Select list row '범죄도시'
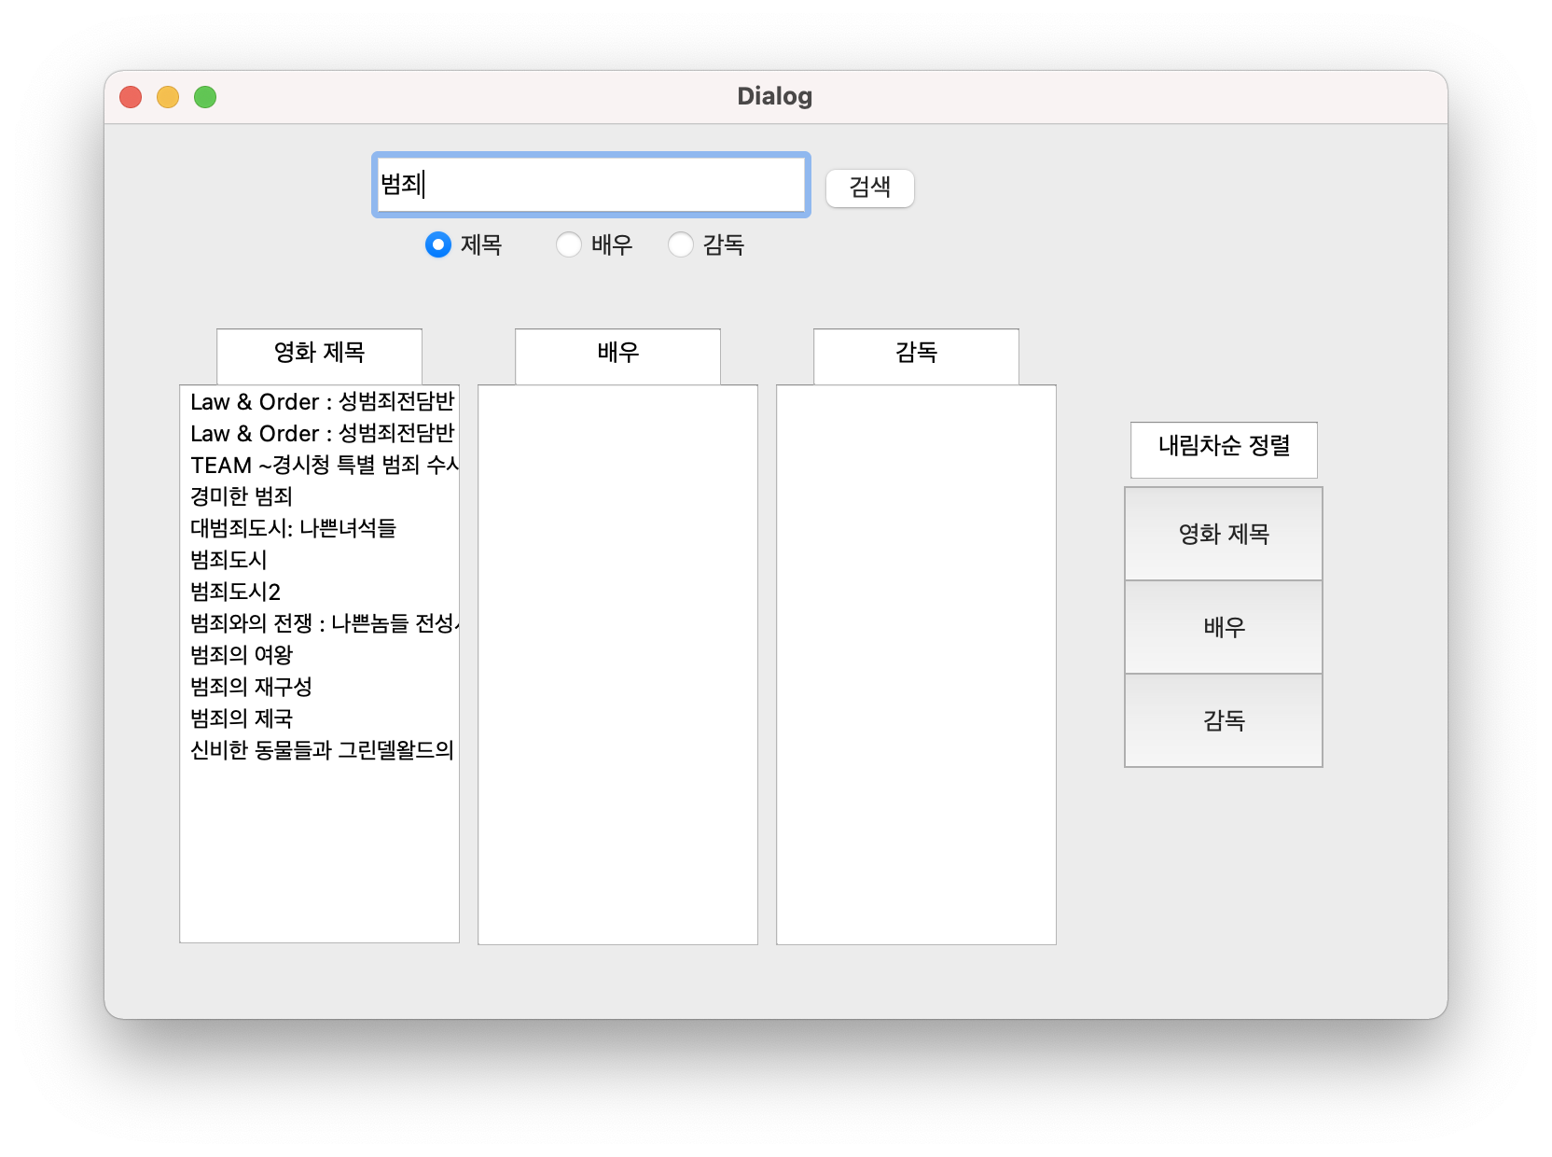 [319, 560]
